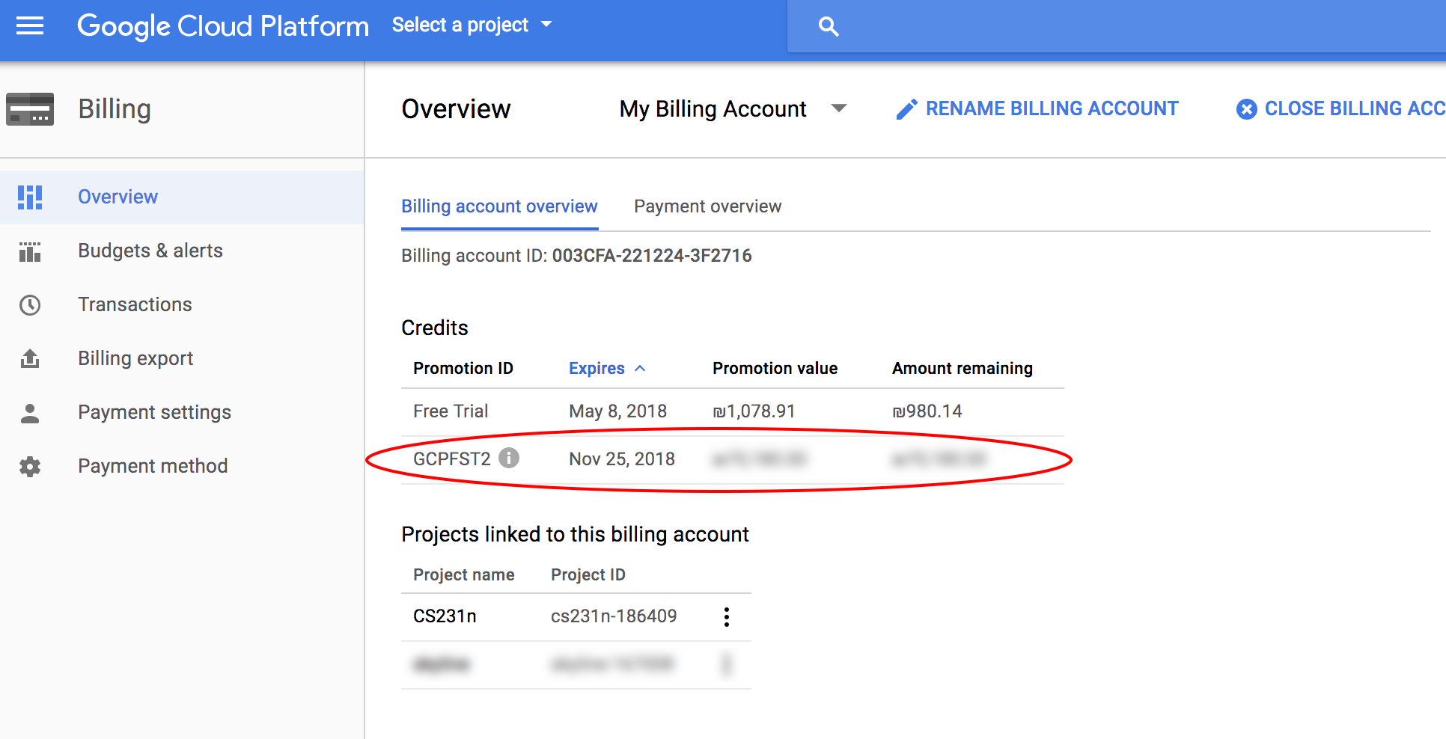Click the search magnifier icon
The height and width of the screenshot is (739, 1446).
coord(828,27)
